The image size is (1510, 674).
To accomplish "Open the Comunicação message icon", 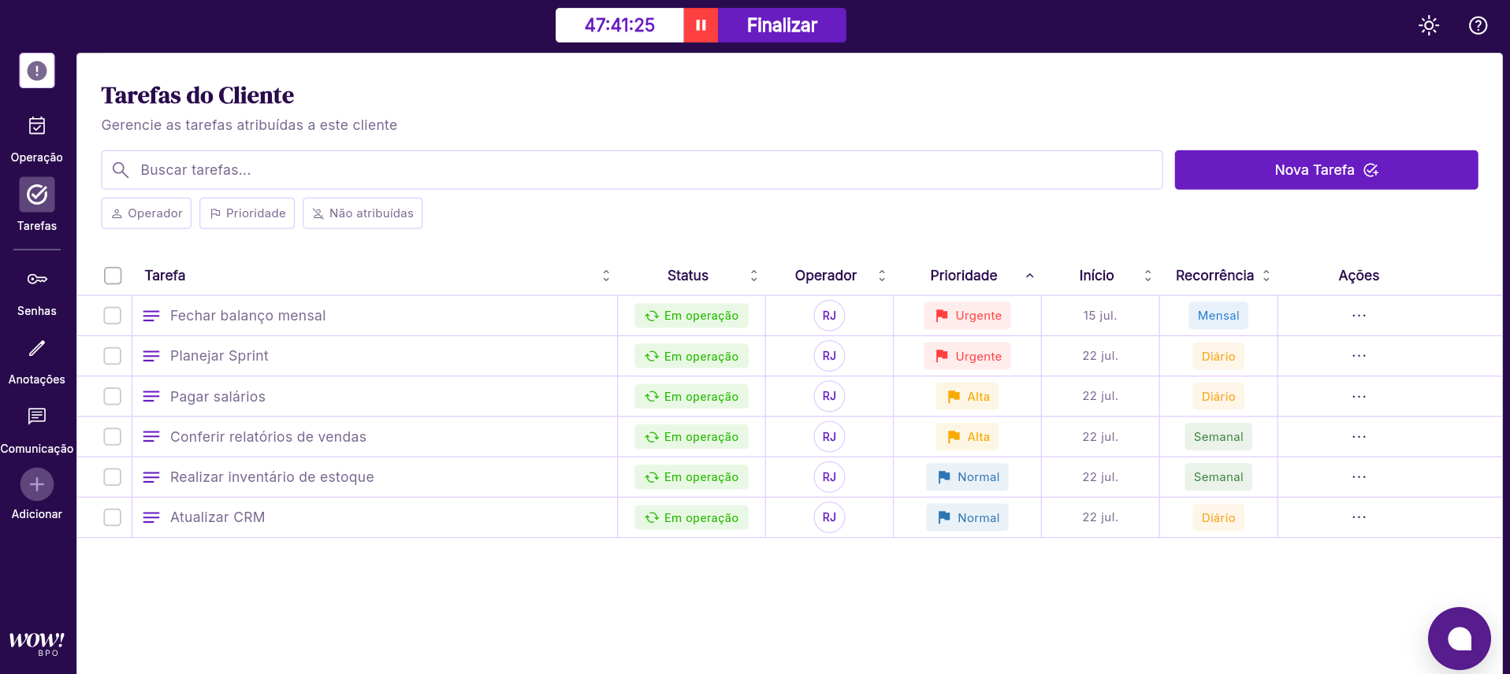I will tap(37, 417).
